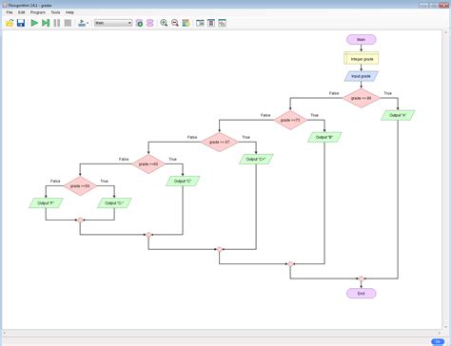Open the Main function selector combo box
Image resolution: width=451 pixels, height=346 pixels.
[x=113, y=23]
